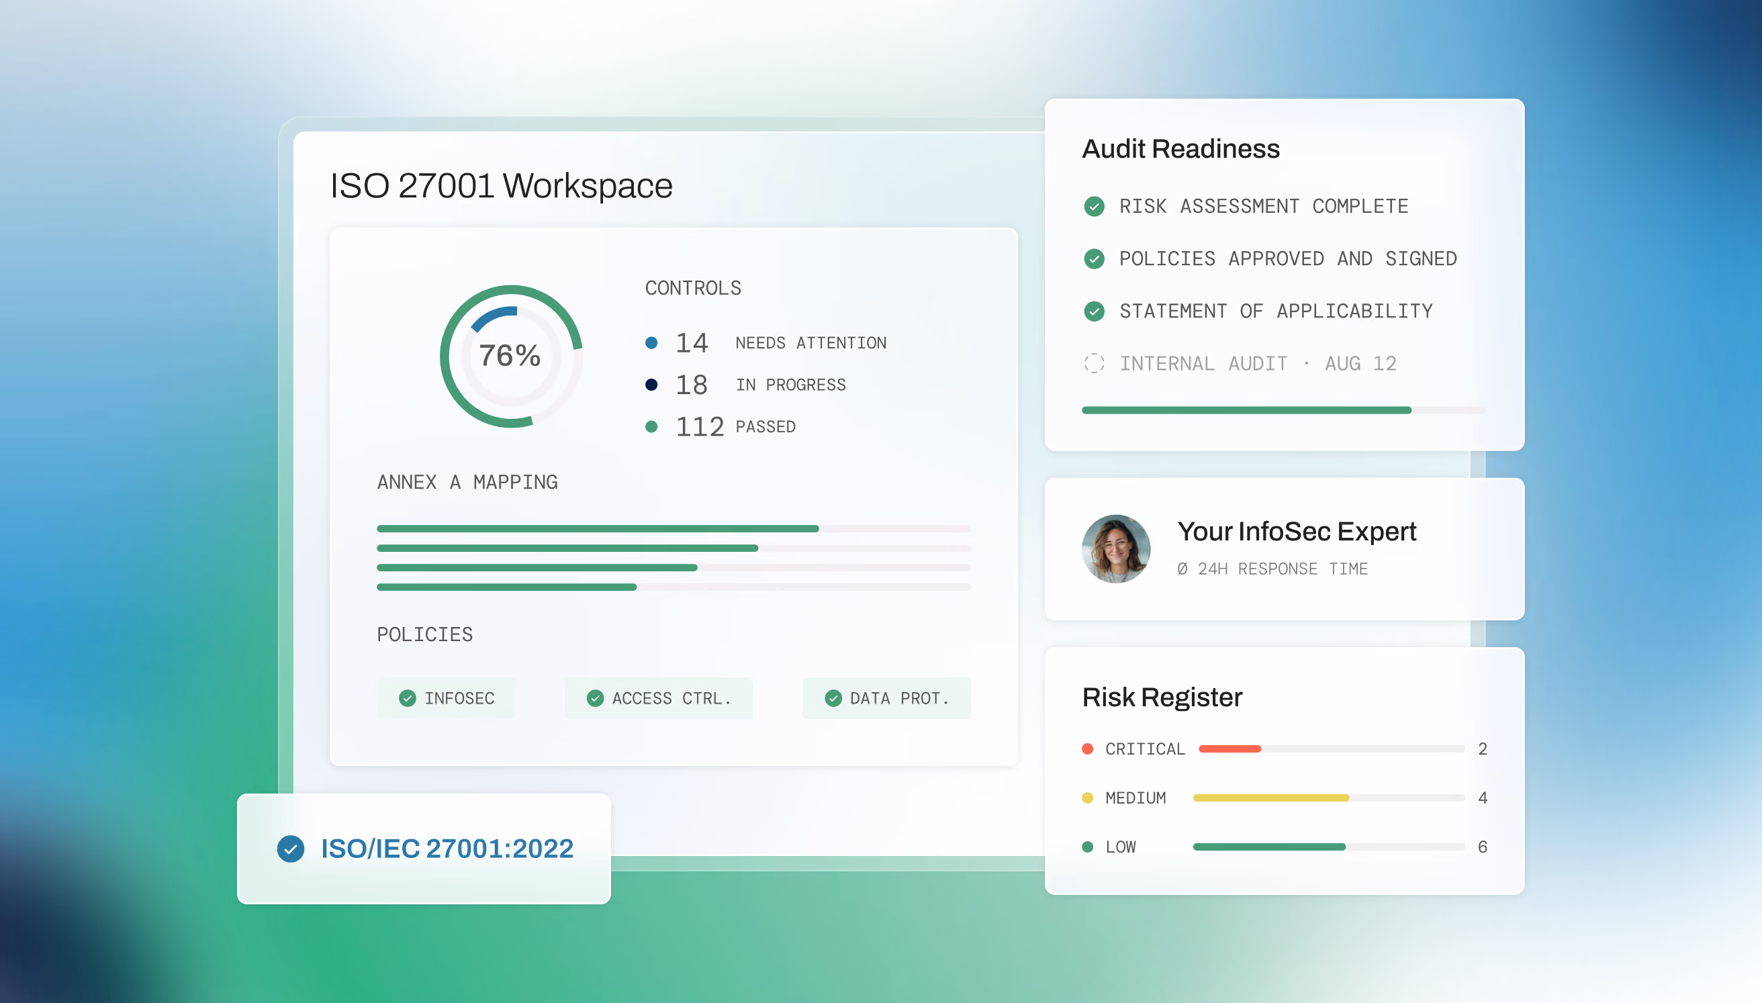Click the Statement of Applicability check icon
This screenshot has height=1003, width=1762.
(1094, 311)
